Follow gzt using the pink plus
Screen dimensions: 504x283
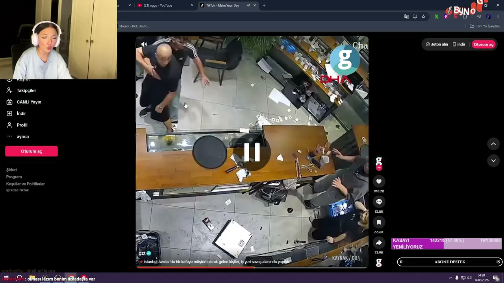379,168
